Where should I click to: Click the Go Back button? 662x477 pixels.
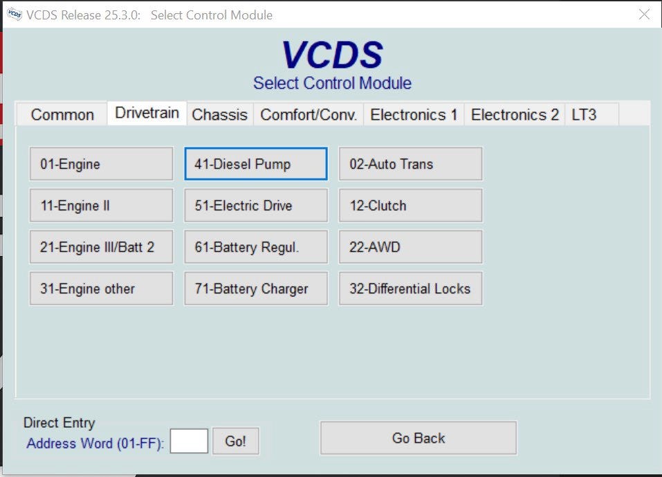[x=419, y=438]
